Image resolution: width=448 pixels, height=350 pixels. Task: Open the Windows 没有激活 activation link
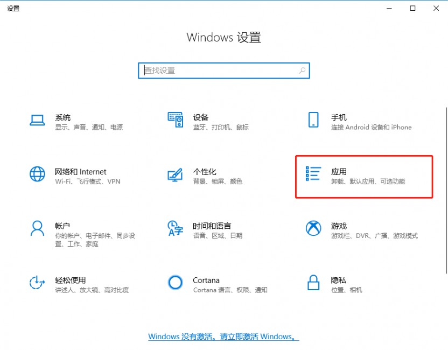pyautogui.click(x=223, y=337)
